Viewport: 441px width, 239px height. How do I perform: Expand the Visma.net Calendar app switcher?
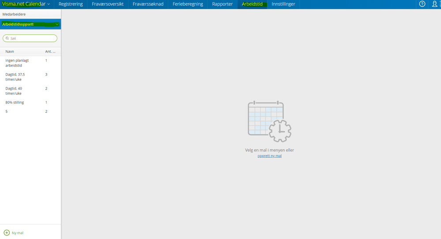tap(26, 4)
